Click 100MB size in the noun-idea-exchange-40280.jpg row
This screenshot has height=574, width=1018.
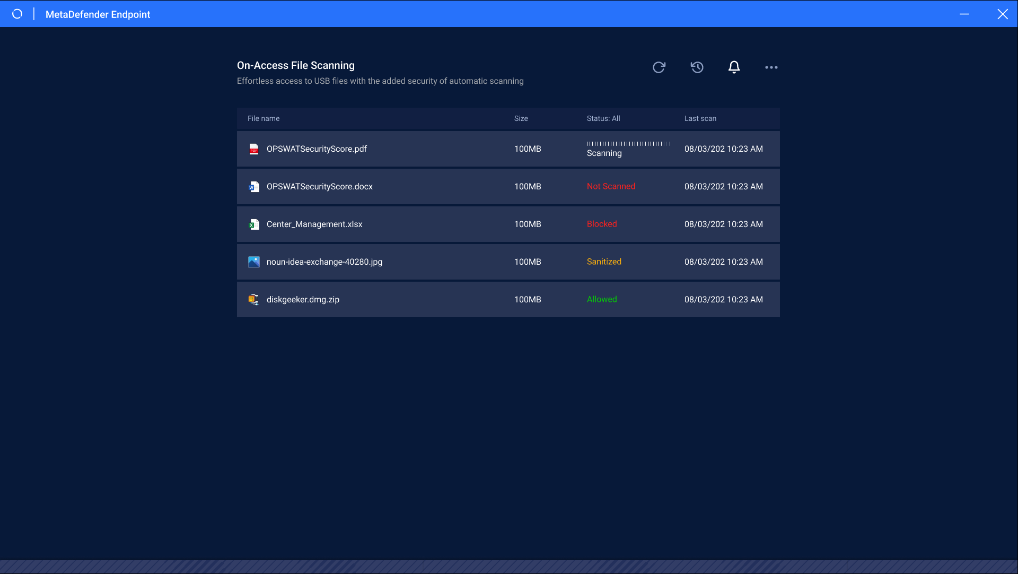[x=528, y=262]
